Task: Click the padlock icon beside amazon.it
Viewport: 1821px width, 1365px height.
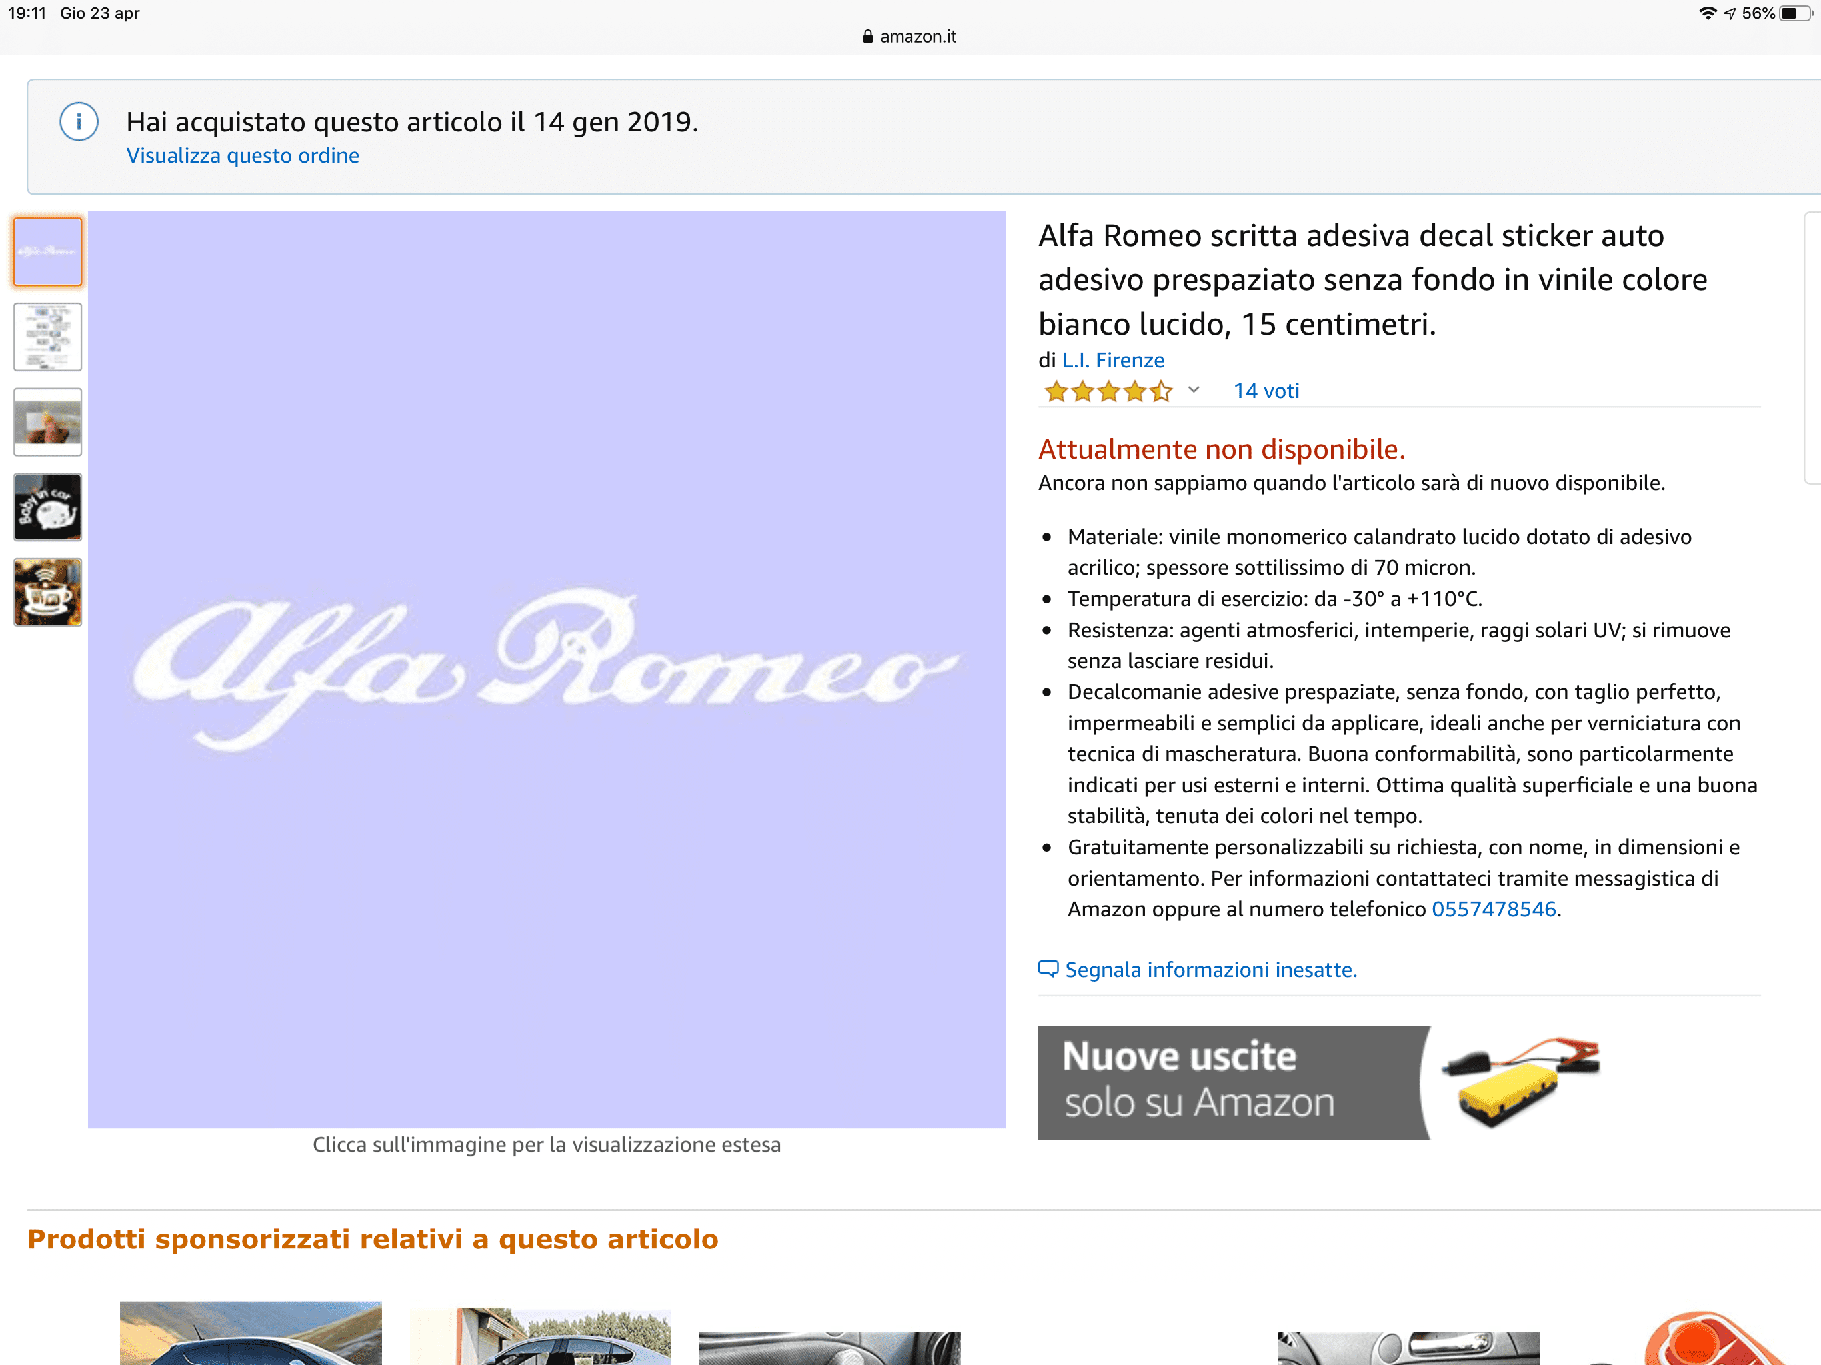Action: [x=867, y=36]
